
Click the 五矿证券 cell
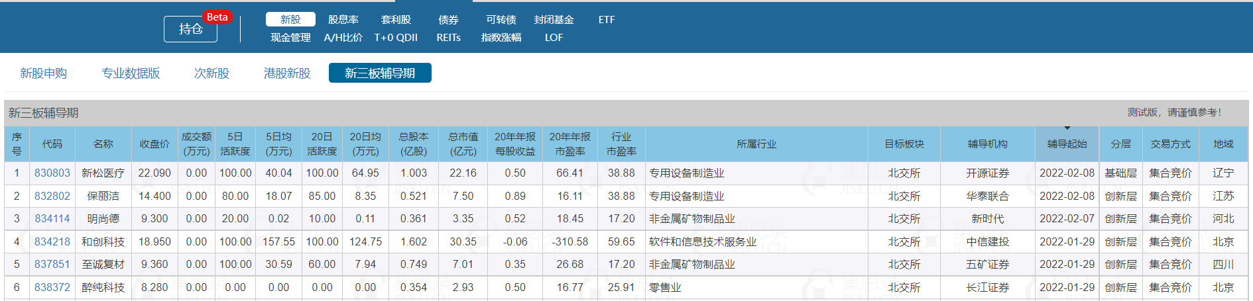click(988, 265)
